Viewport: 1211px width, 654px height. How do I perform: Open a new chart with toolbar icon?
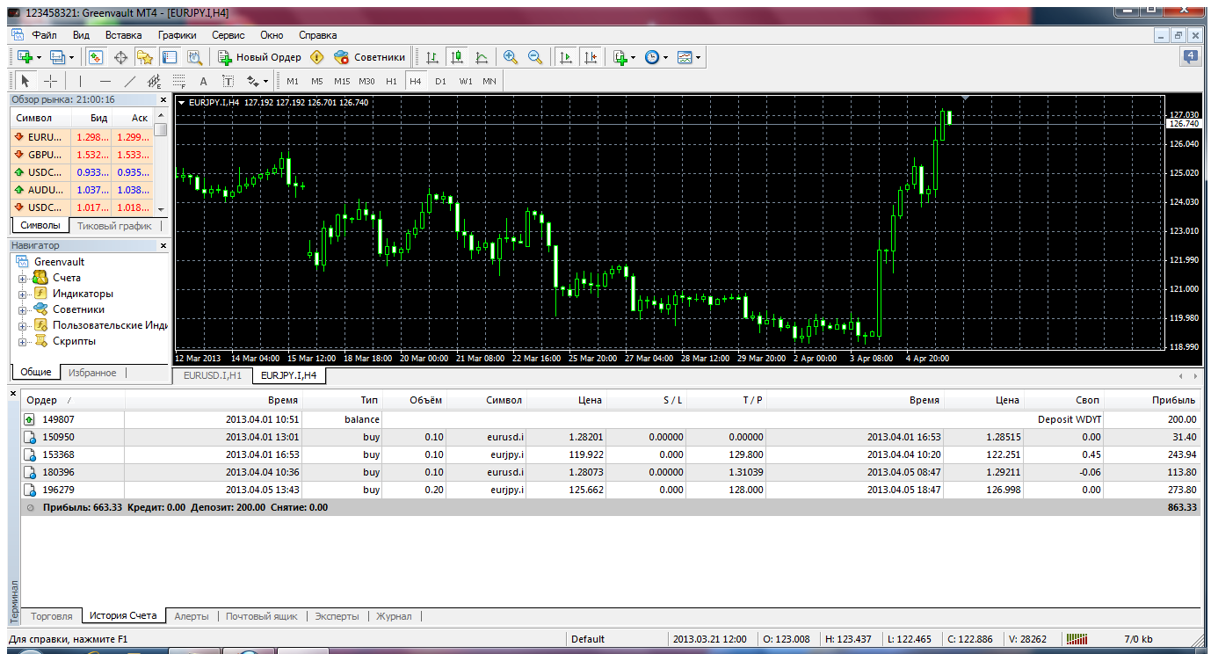coord(25,57)
